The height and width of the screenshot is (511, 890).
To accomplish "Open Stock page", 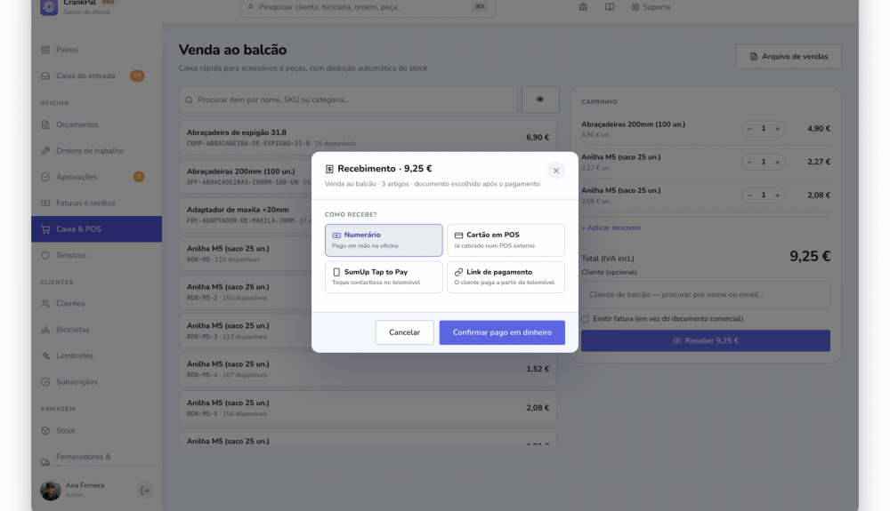I will pyautogui.click(x=96, y=430).
